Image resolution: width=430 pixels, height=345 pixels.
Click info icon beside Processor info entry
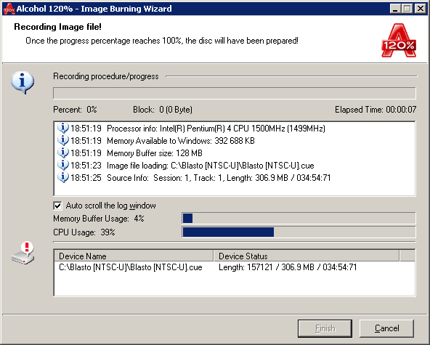point(62,128)
